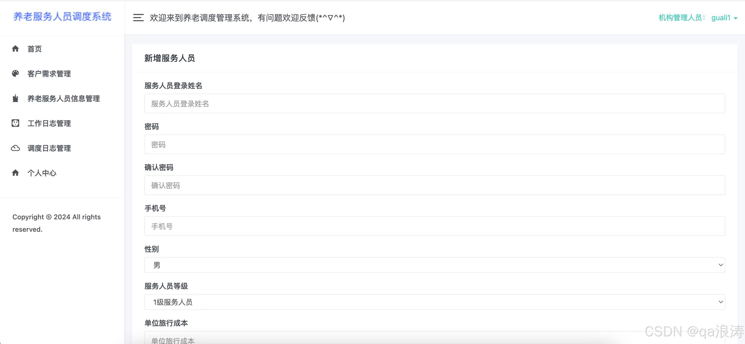
Task: Click the hamburger menu toggle icon
Action: 138,18
